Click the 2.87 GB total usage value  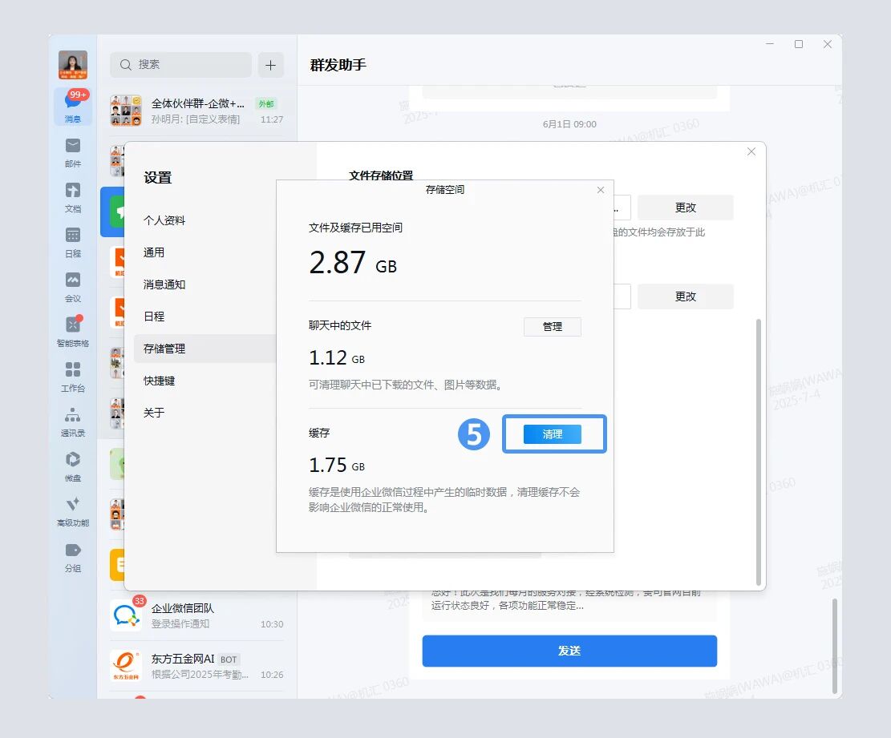[353, 263]
